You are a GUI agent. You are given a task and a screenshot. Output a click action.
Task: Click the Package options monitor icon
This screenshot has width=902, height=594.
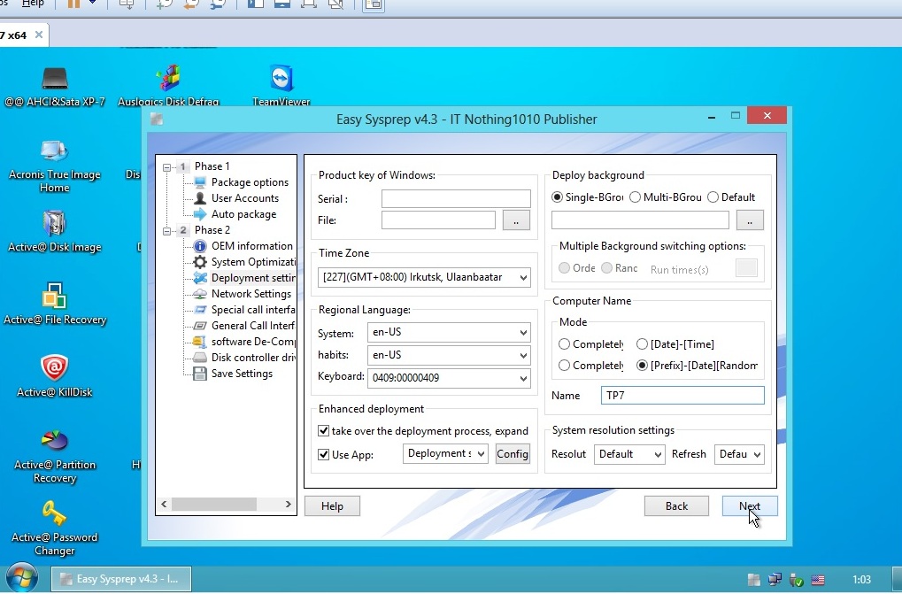[200, 182]
